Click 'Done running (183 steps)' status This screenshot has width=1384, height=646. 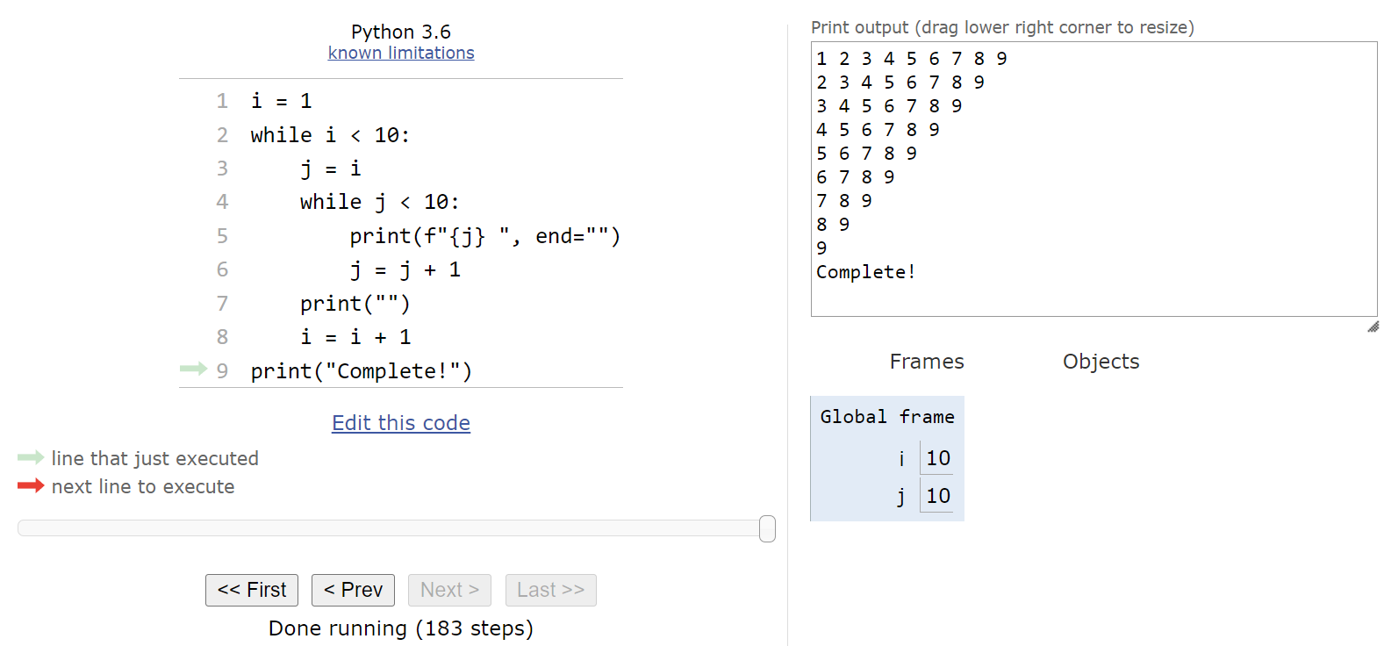(401, 628)
